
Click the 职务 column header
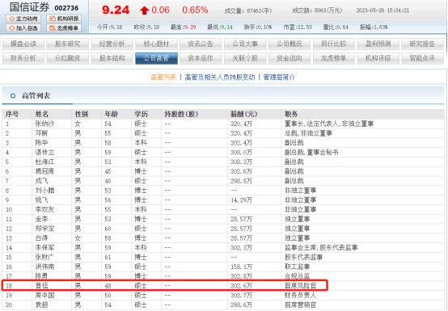click(x=291, y=114)
